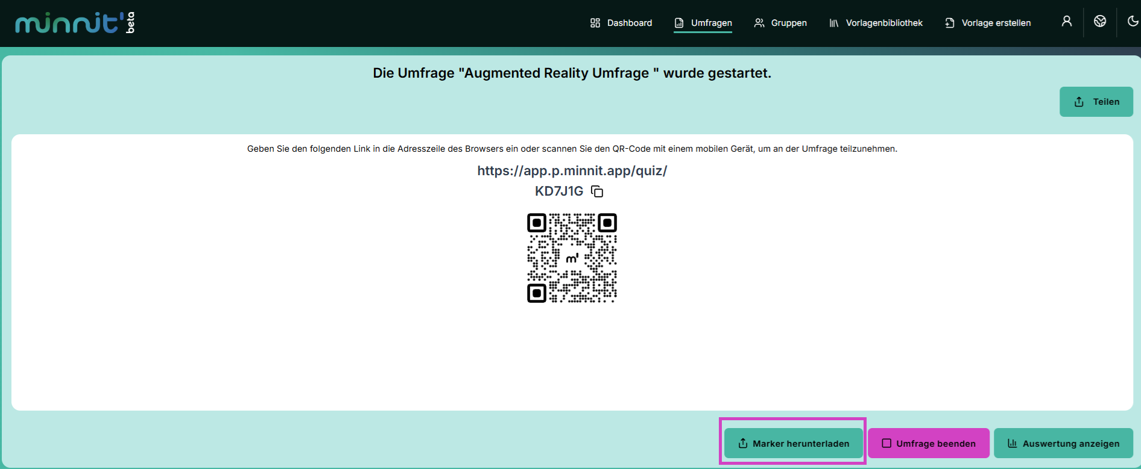Copy the survey code KD7J1G icon
This screenshot has height=469, width=1141.
tap(597, 191)
